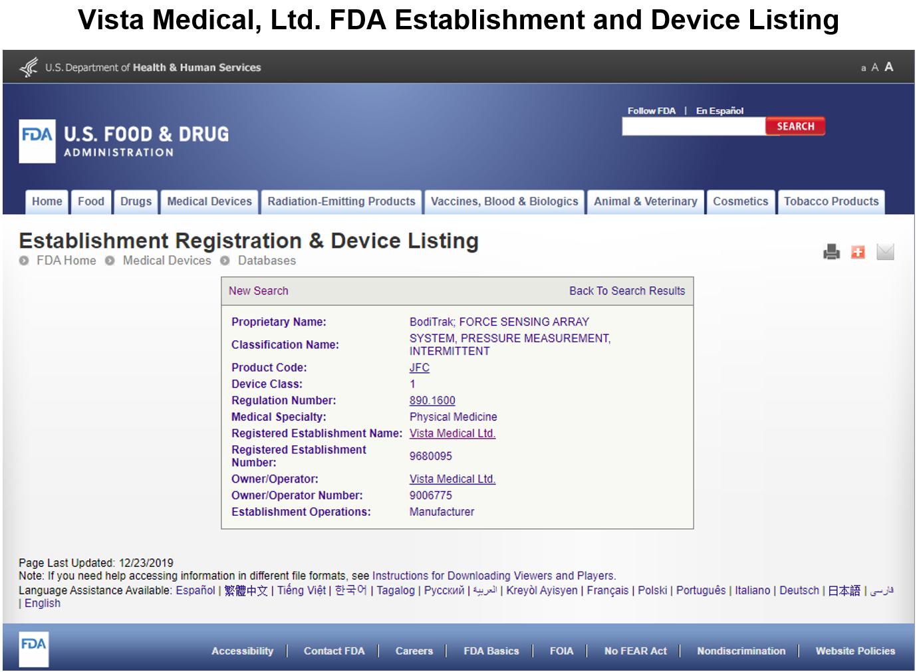
Task: Open the Tobacco Products tab
Action: coord(831,201)
